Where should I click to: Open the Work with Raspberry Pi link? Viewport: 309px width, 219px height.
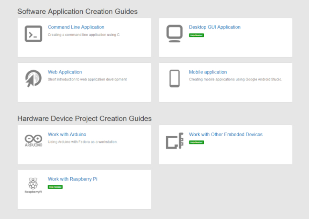(72, 179)
